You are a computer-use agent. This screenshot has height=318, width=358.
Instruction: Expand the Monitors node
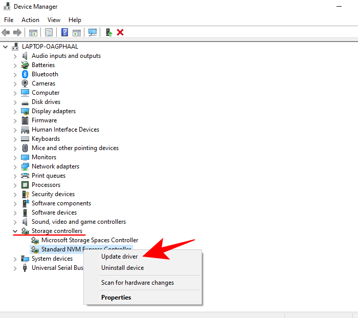click(x=15, y=158)
